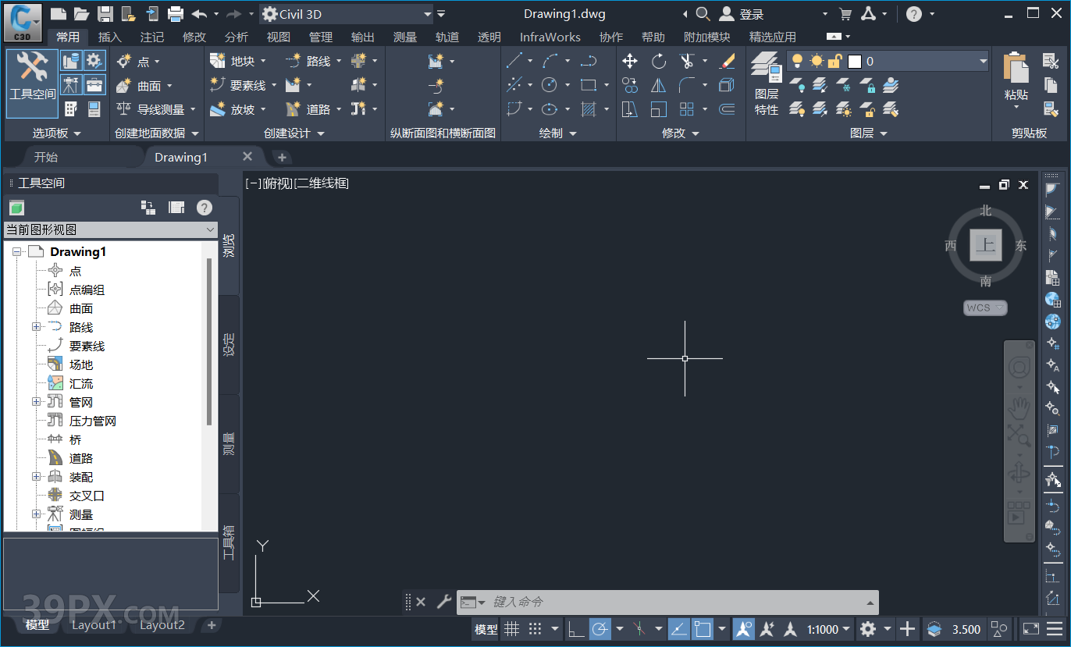Toggle layer on/off light bulb icon
The width and height of the screenshot is (1071, 647).
(797, 61)
